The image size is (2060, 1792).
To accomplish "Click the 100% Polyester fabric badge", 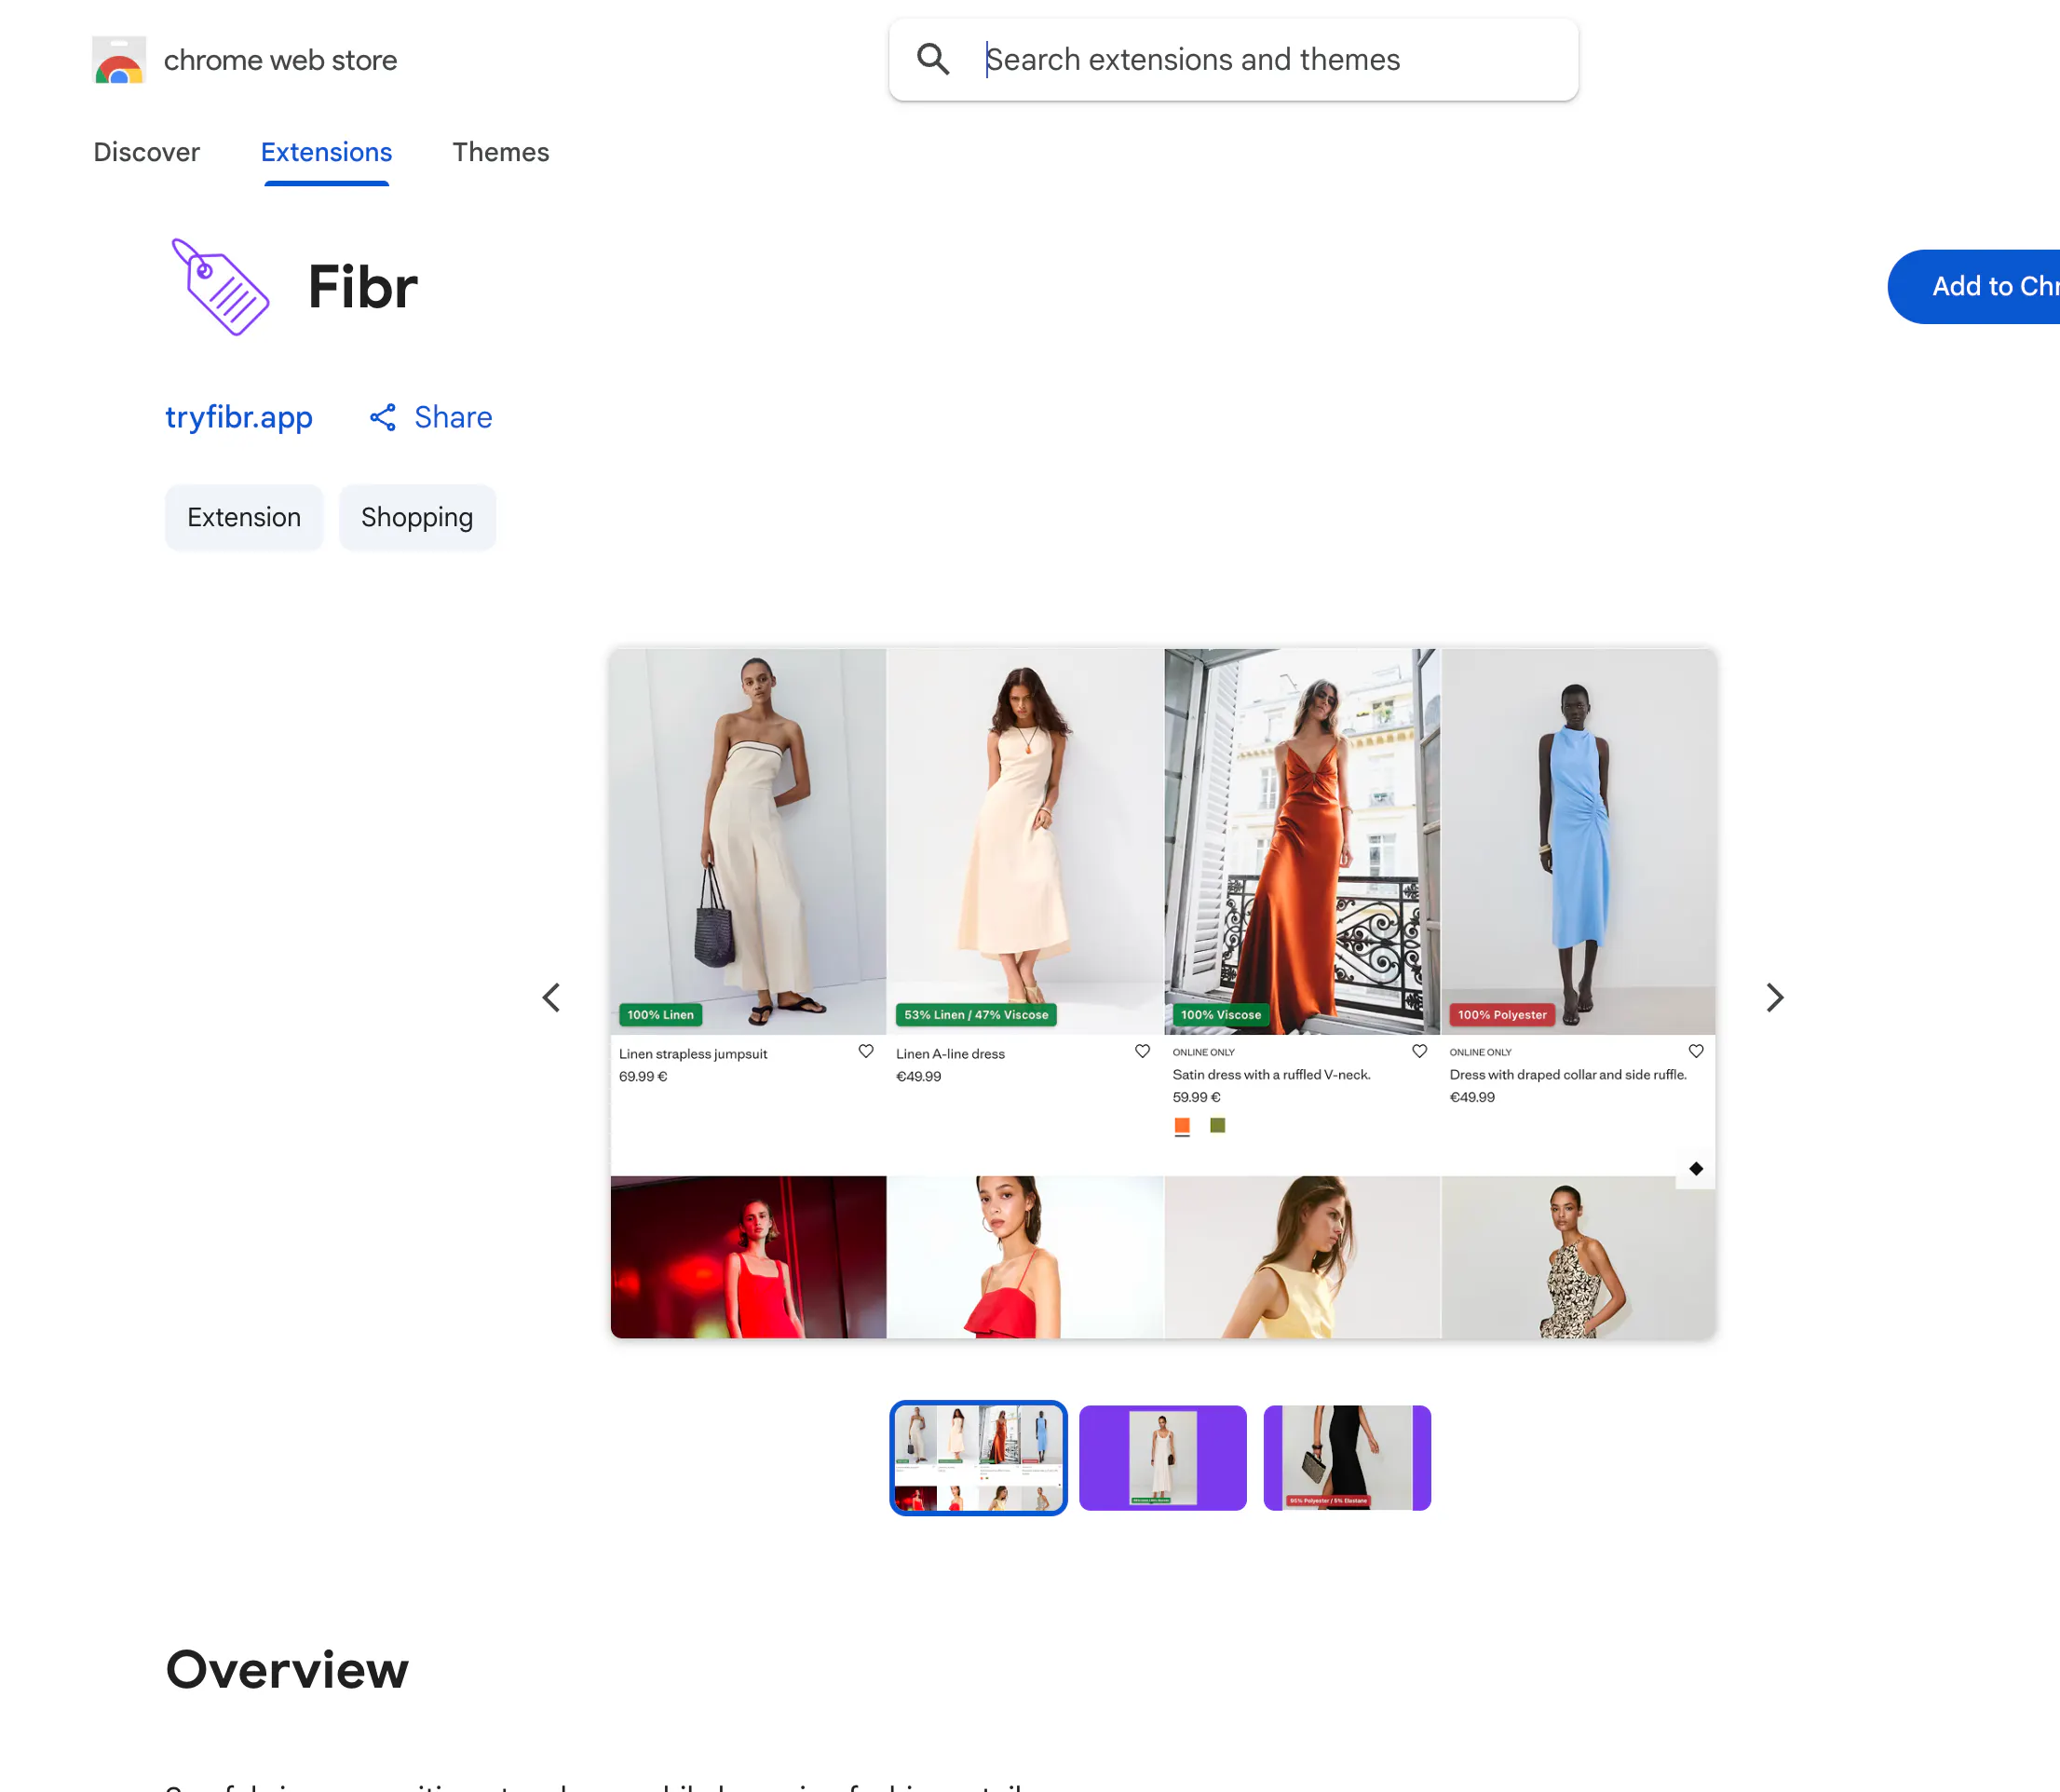I will click(1502, 1015).
